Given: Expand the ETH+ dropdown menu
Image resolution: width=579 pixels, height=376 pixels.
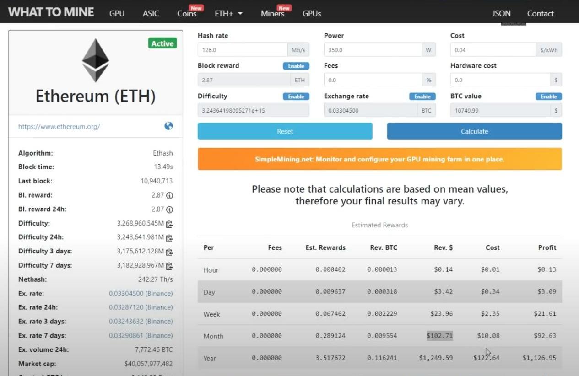Looking at the screenshot, I should [228, 14].
